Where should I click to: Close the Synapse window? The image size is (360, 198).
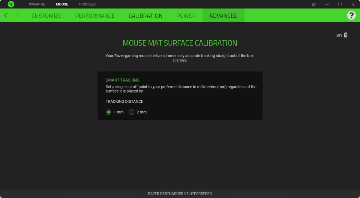[353, 4]
